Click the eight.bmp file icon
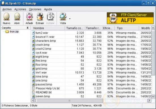The height and width of the screenshot is (109, 156). tap(33, 57)
